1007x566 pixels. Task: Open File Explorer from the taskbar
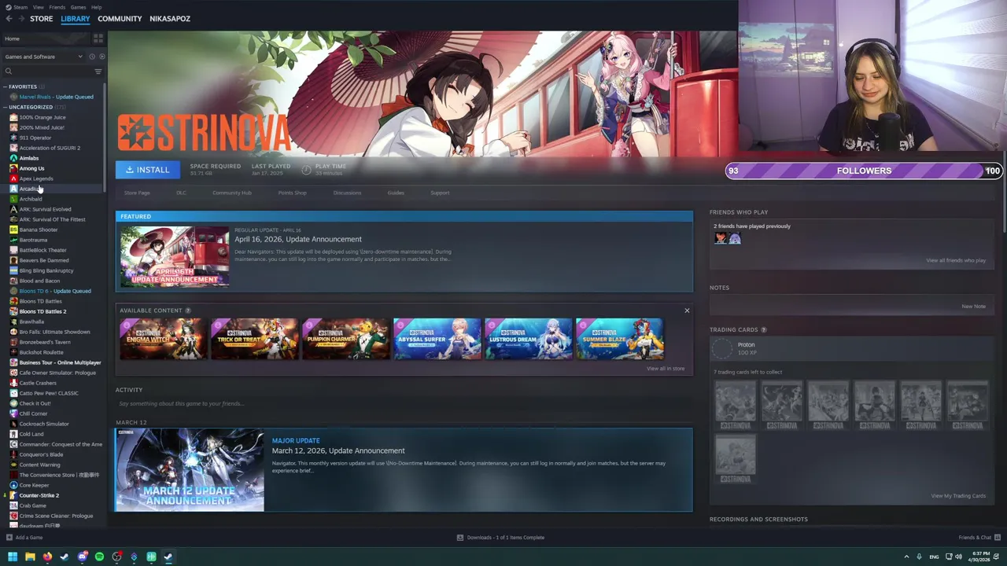pos(30,557)
